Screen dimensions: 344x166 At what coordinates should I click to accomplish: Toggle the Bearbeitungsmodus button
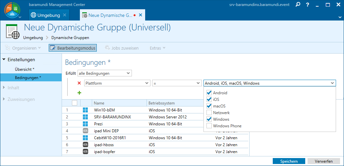(73, 48)
